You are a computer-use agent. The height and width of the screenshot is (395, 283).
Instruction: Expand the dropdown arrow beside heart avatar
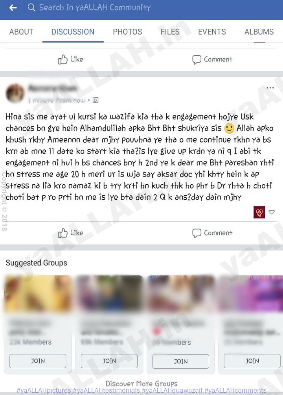pyautogui.click(x=272, y=212)
